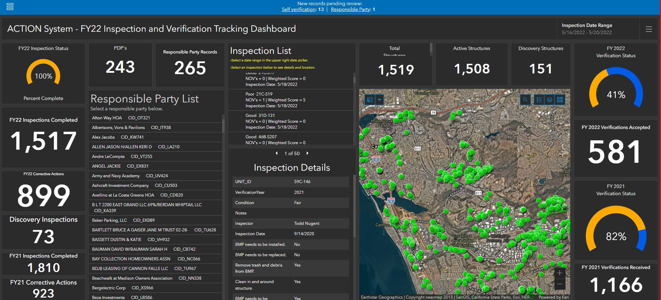Image resolution: width=661 pixels, height=300 pixels.
Task: Open the Self verification link
Action: [x=298, y=10]
